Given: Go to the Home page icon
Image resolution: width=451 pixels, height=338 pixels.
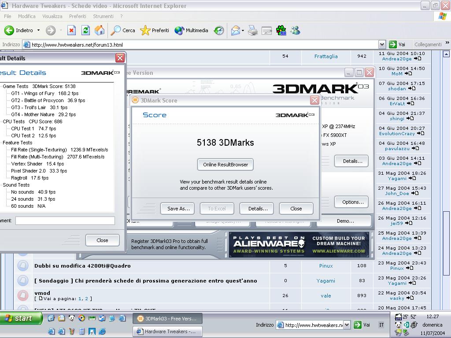Looking at the screenshot, I should pos(100,30).
